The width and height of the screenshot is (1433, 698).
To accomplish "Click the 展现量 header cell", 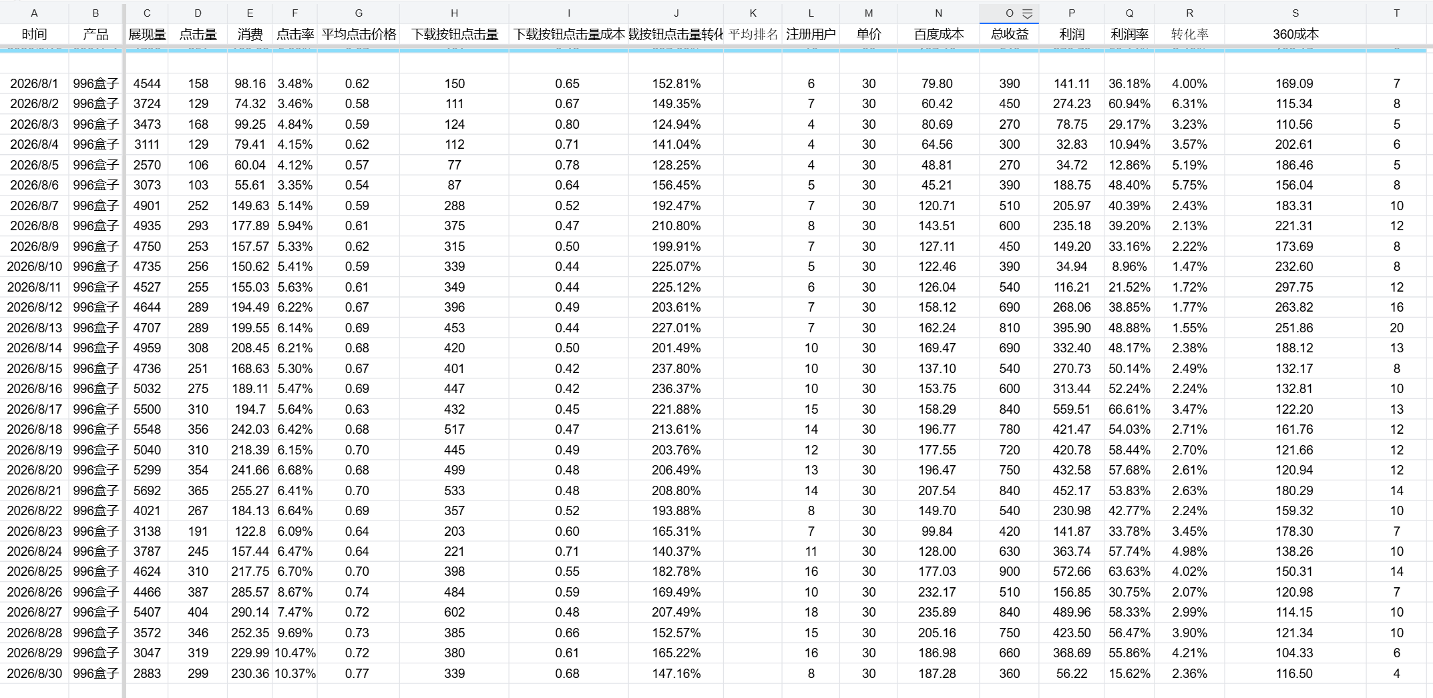I will point(147,34).
